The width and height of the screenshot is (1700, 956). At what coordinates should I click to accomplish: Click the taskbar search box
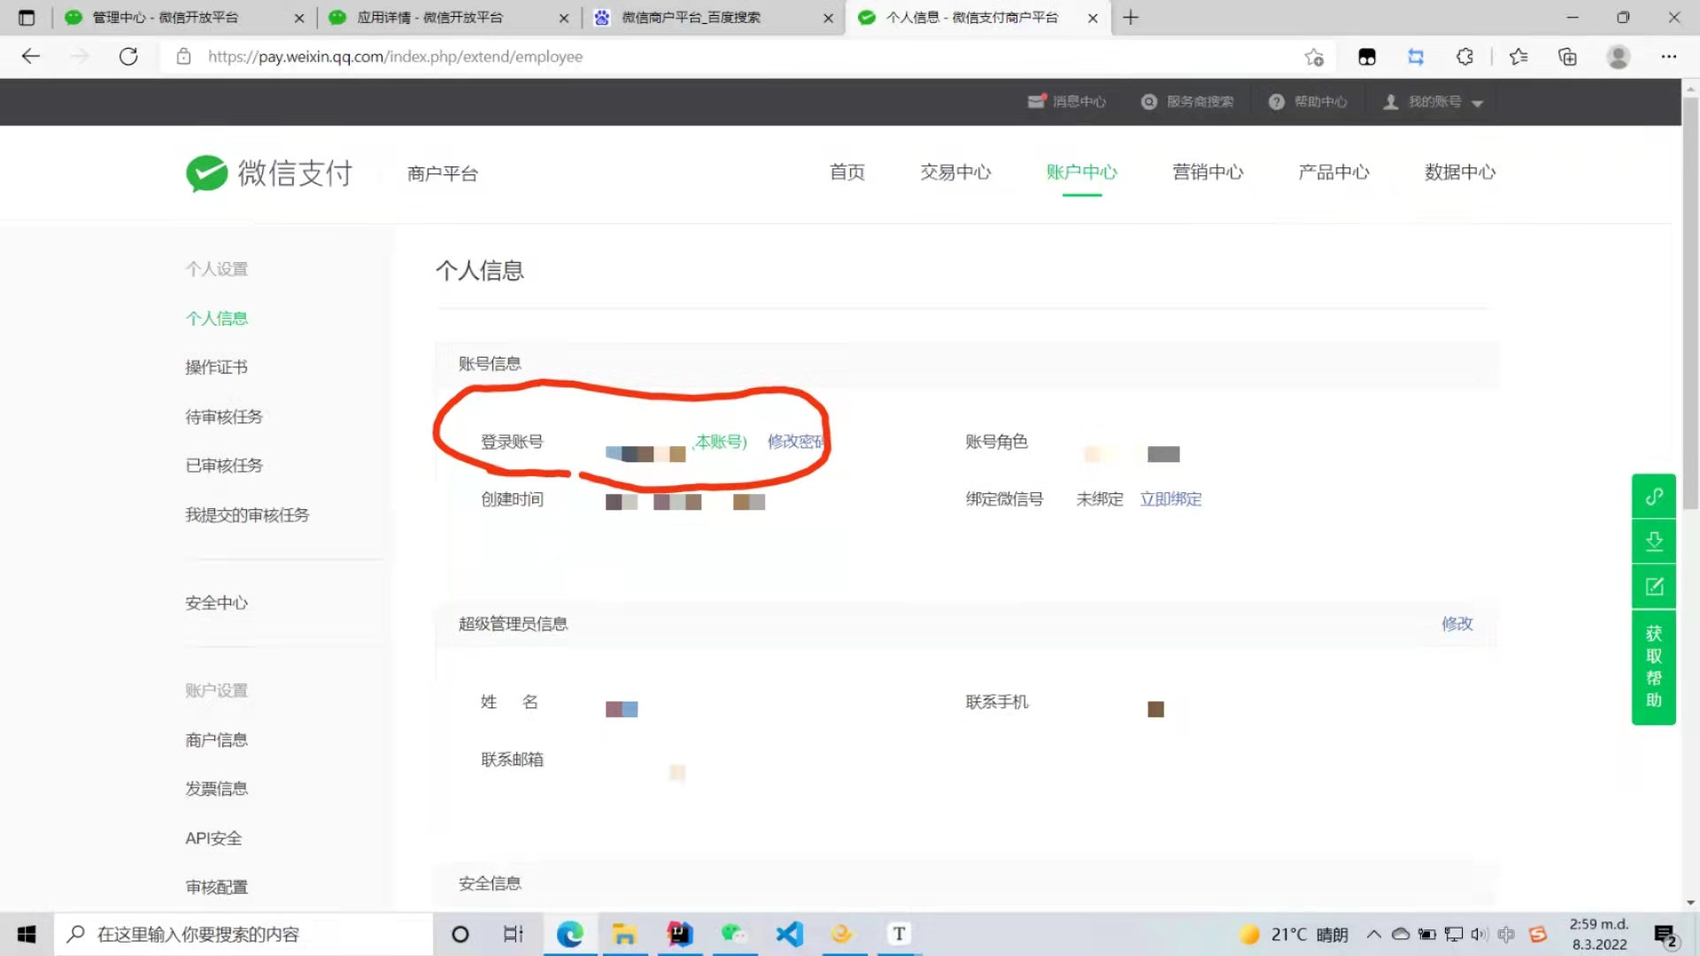click(243, 935)
